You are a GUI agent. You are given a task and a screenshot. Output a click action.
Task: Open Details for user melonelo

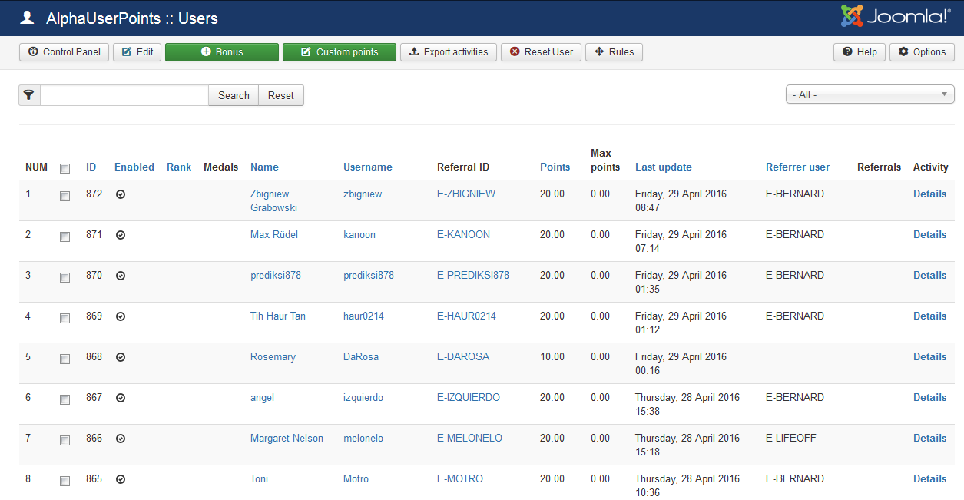click(929, 438)
